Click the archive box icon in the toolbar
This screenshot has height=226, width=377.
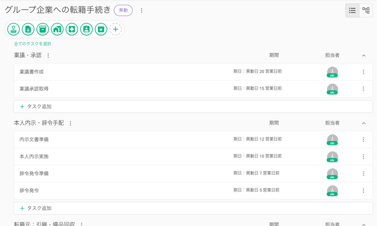click(43, 29)
